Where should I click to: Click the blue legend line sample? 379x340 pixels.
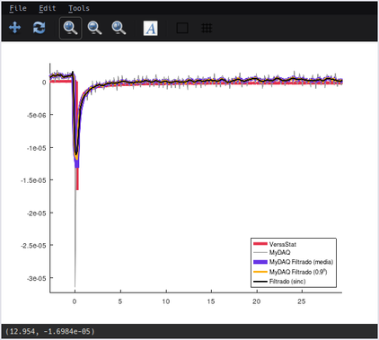tap(260, 262)
